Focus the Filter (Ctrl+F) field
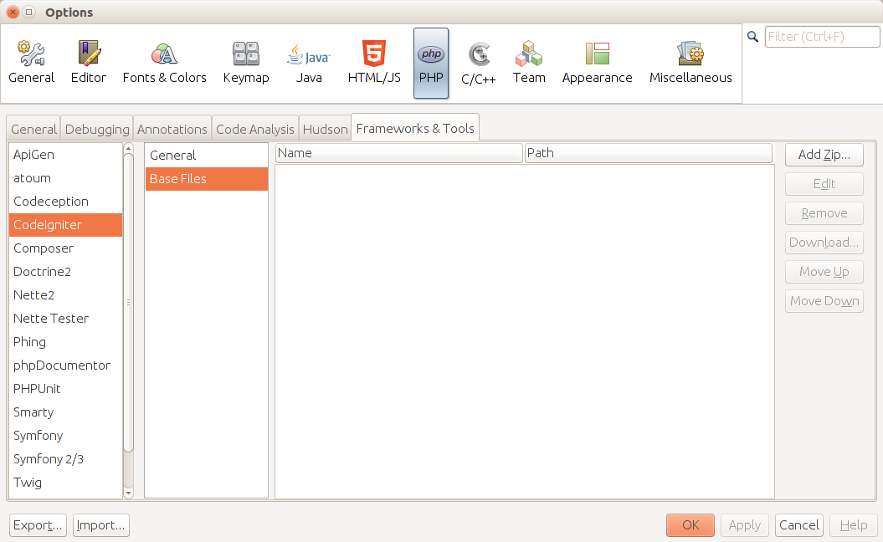Viewport: 883px width, 542px height. click(822, 37)
